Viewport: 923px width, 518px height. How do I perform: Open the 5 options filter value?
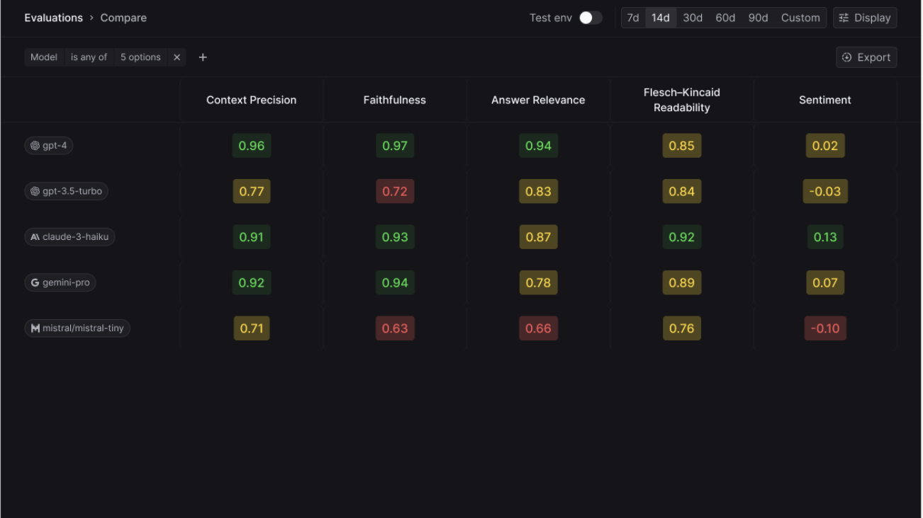coord(140,57)
